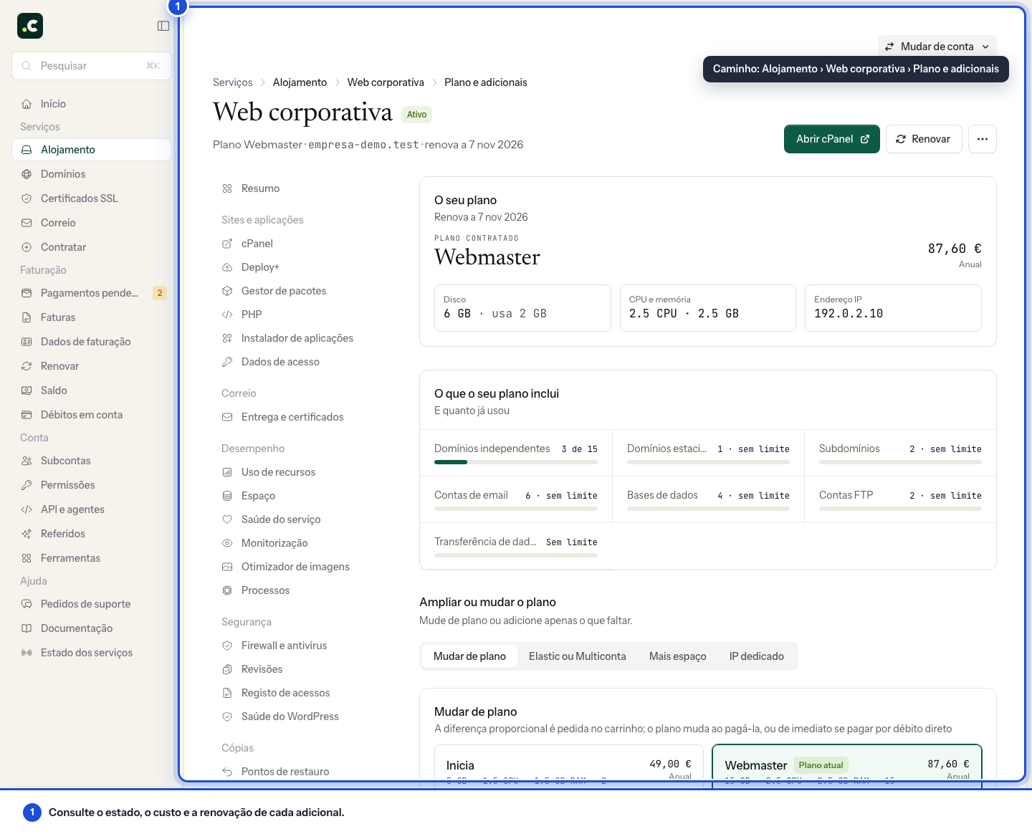
Task: Select the Inicia plan card
Action: [x=568, y=765]
